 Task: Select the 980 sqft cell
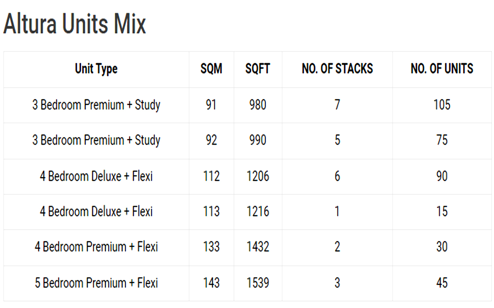[258, 105]
